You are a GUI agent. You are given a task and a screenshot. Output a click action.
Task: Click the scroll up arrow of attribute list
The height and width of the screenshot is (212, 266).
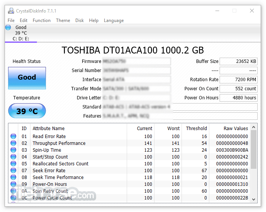point(253,127)
